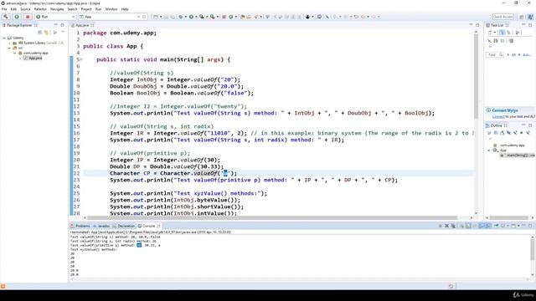Open the Run launch mode dropdown
536x301 pixels.
click(x=73, y=17)
